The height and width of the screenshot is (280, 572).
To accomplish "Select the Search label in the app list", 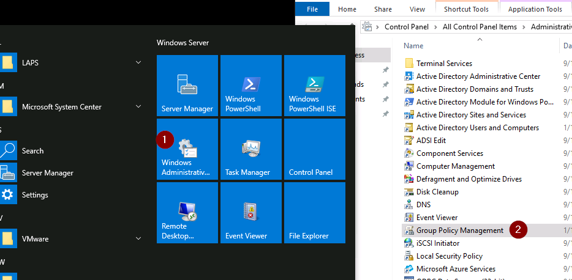I will point(33,151).
